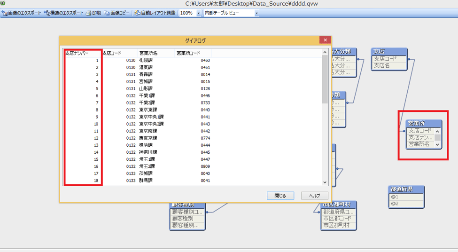Close the ダイアログ window

click(323, 40)
